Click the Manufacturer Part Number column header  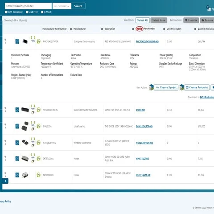click(x=54, y=29)
